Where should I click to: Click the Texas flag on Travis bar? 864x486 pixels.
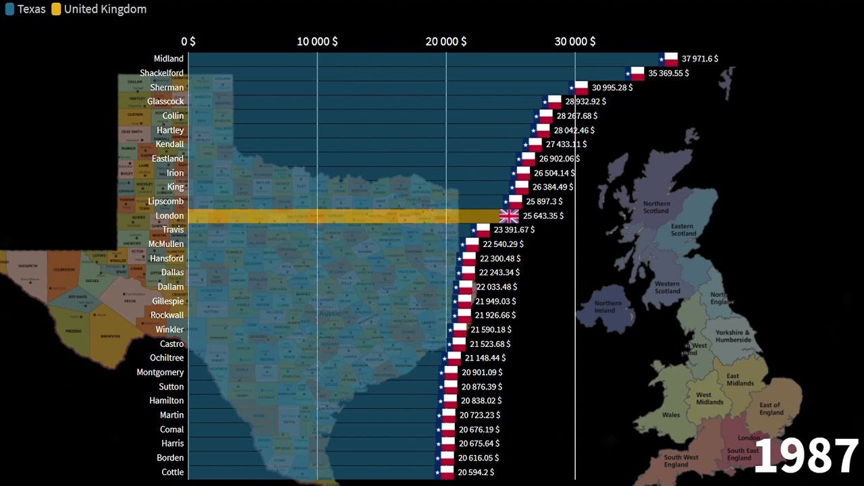480,230
